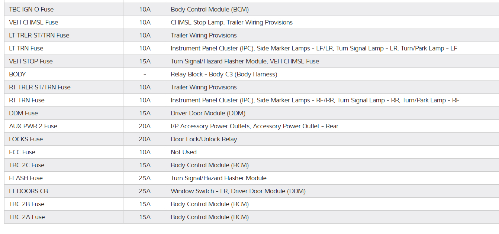Image resolution: width=499 pixels, height=234 pixels.
Task: Click the RT TRLR ST/TRN Fuse cell
Action: tap(40, 87)
